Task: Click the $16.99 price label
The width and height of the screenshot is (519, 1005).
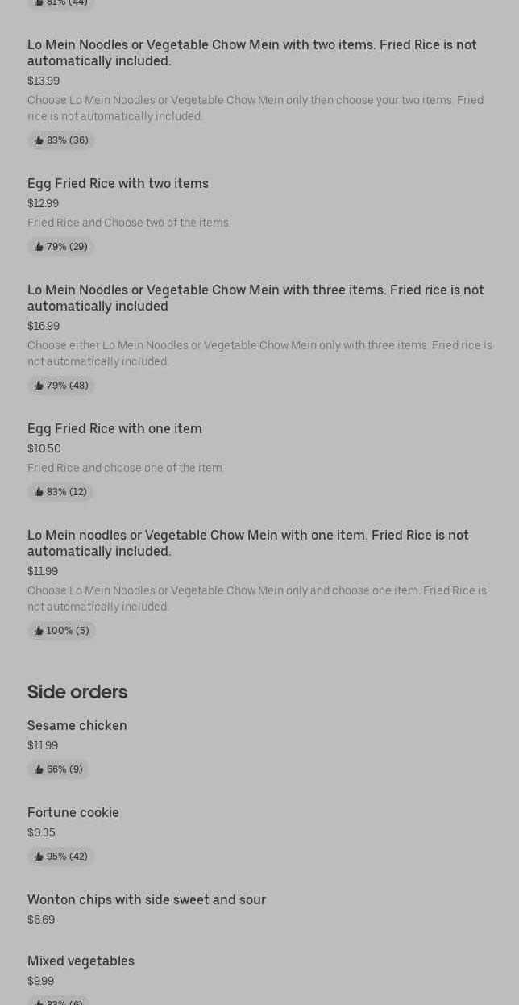Action: point(44,327)
